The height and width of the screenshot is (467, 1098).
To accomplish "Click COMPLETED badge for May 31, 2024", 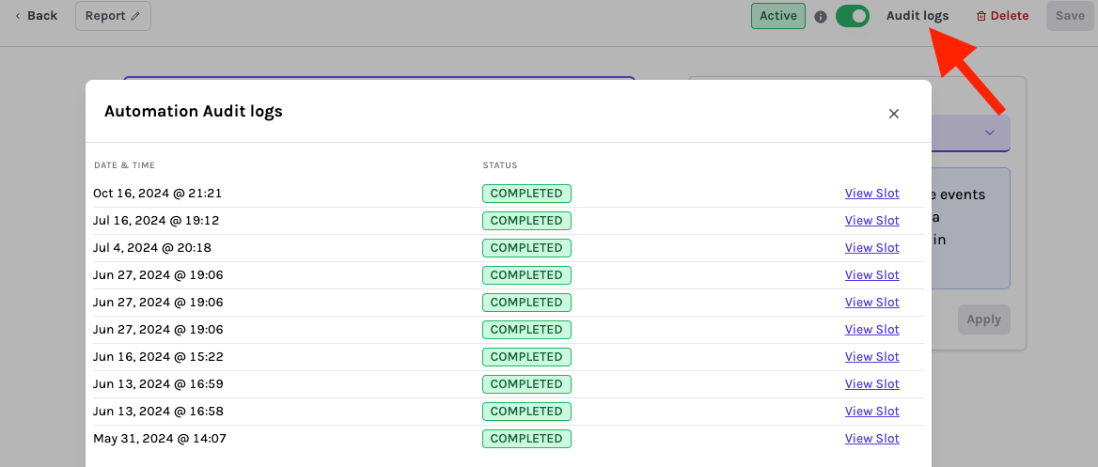I will (x=526, y=439).
